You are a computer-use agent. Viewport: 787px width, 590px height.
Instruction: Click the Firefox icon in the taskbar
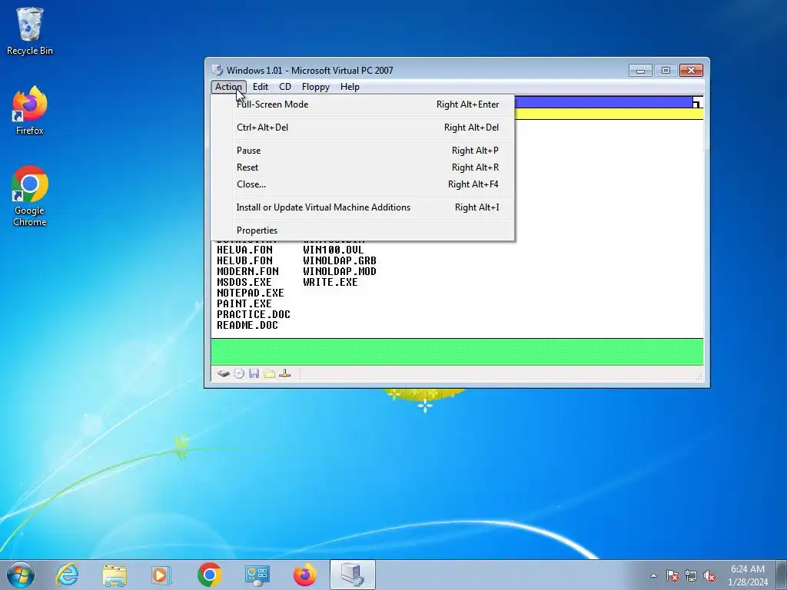(304, 575)
